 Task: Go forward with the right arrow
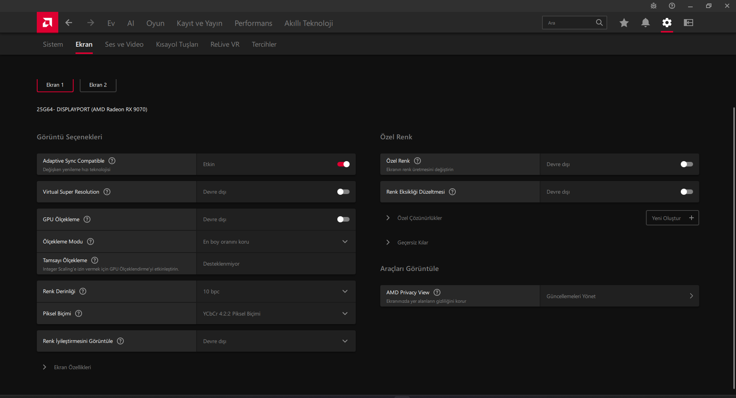[90, 23]
